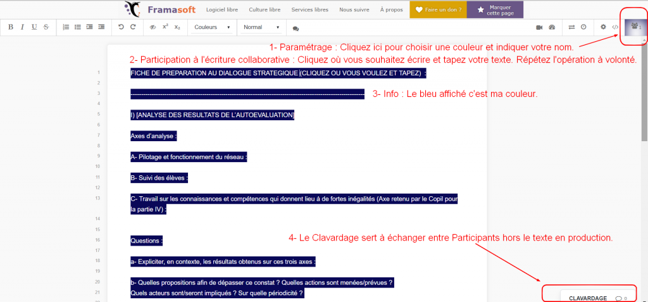Toggle bold formatting
Viewport: 648px width, 302px height.
pos(11,27)
